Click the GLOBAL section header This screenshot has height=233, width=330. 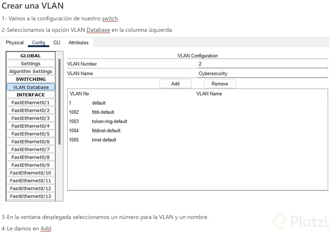click(x=30, y=56)
